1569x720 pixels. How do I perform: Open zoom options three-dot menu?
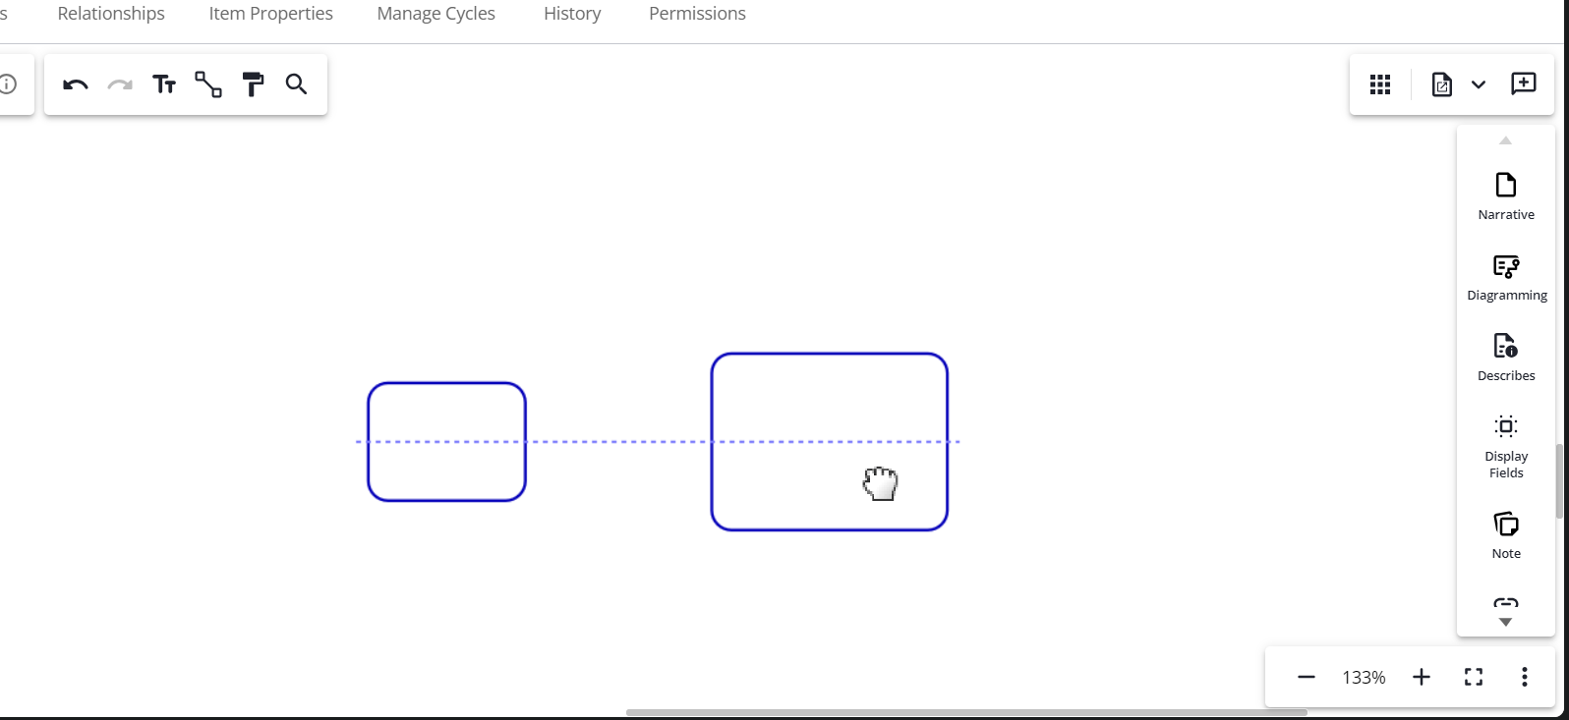(x=1524, y=677)
